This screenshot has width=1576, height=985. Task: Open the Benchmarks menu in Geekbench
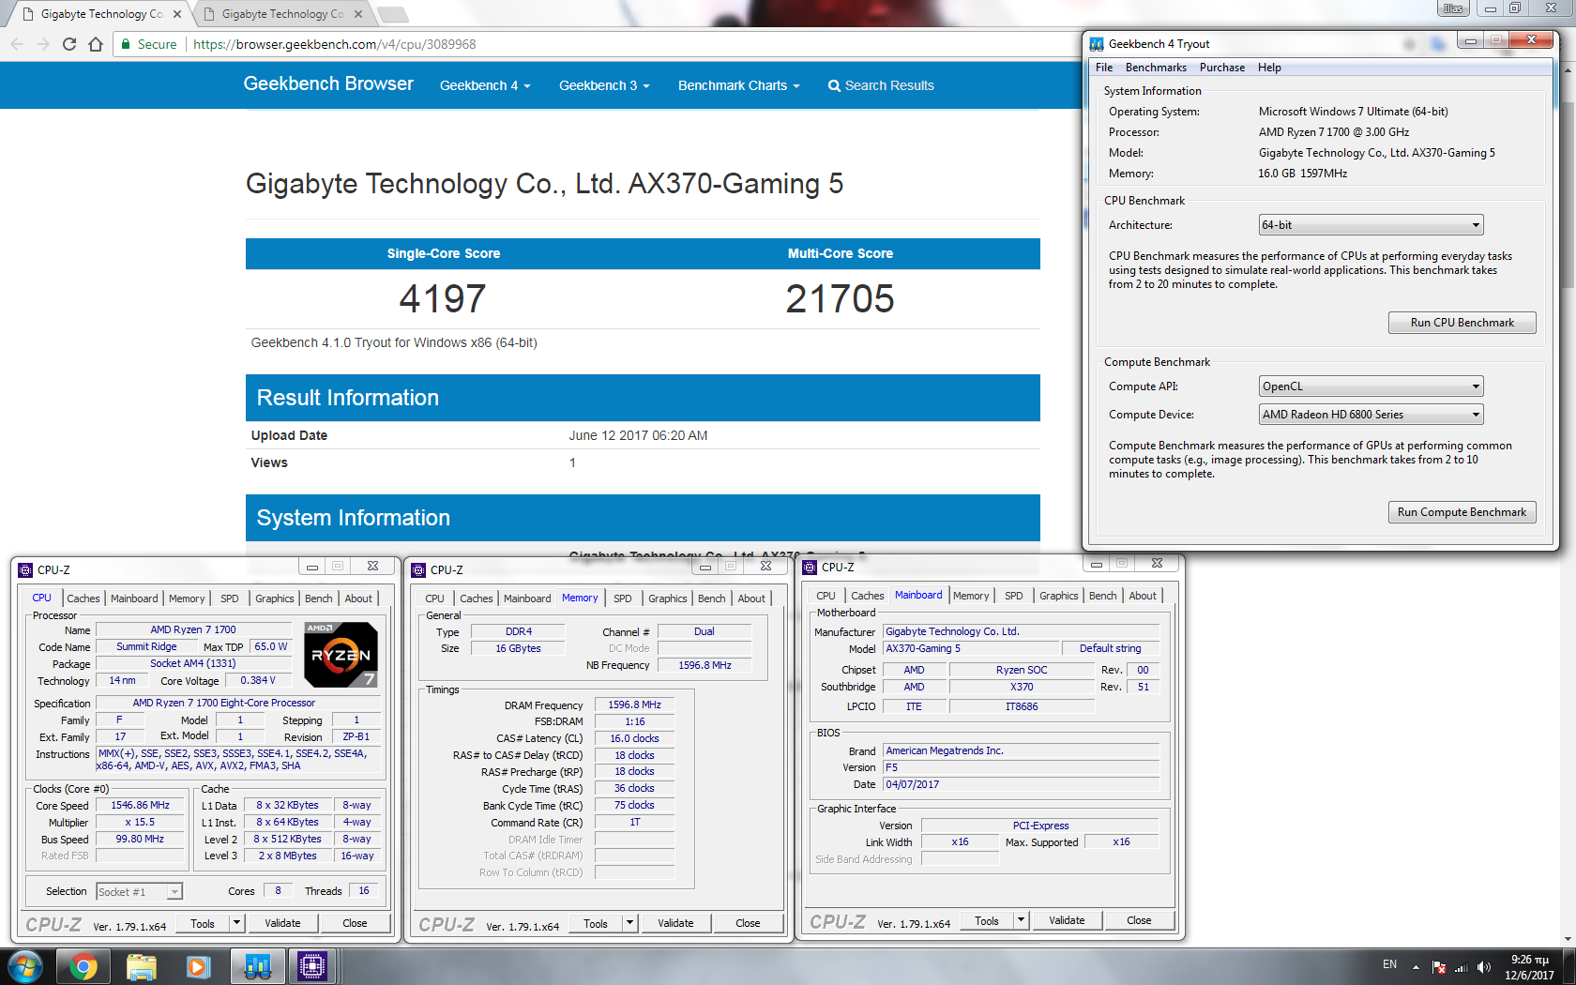[1156, 68]
